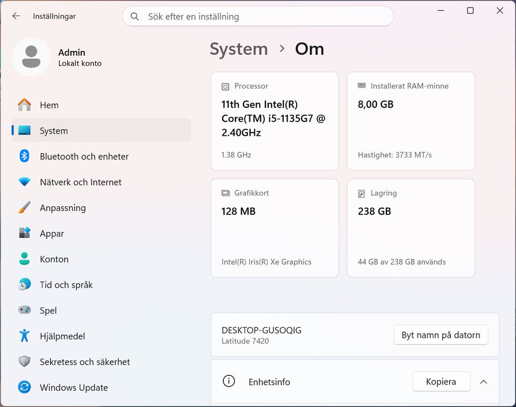Click the Bluetooth icon in sidebar

(24, 156)
